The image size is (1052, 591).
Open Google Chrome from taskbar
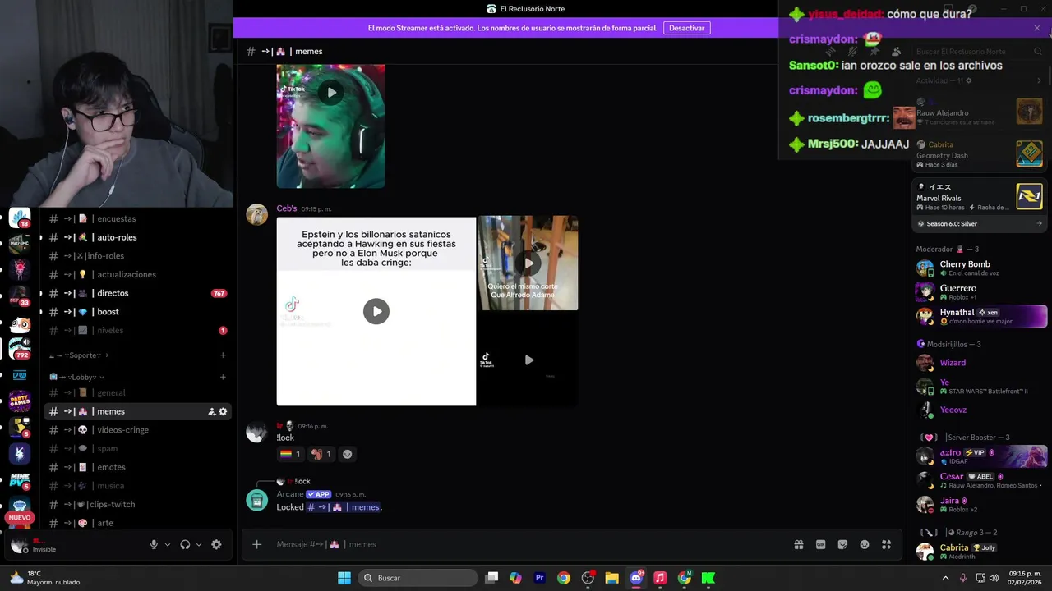pyautogui.click(x=563, y=578)
